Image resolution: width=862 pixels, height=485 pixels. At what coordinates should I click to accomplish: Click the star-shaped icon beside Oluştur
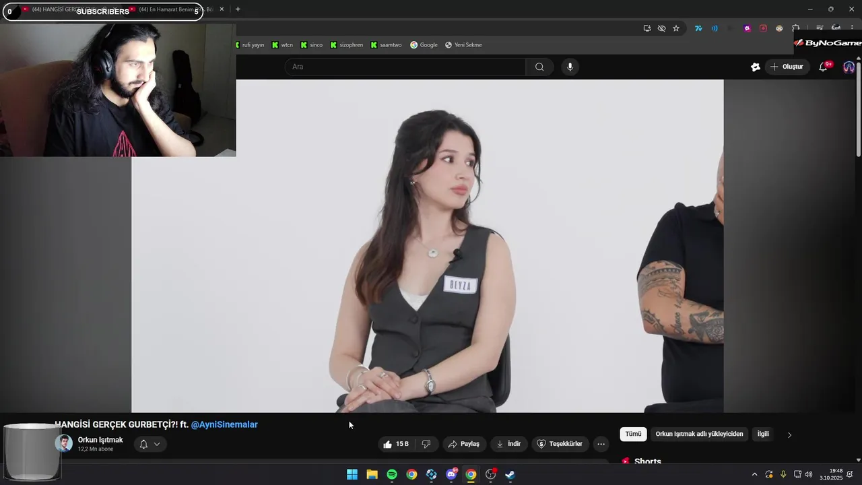coord(756,67)
